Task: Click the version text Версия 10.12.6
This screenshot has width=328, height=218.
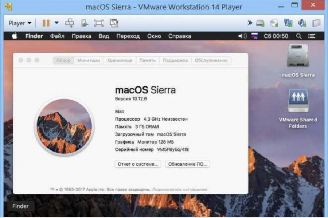Action: 131,99
